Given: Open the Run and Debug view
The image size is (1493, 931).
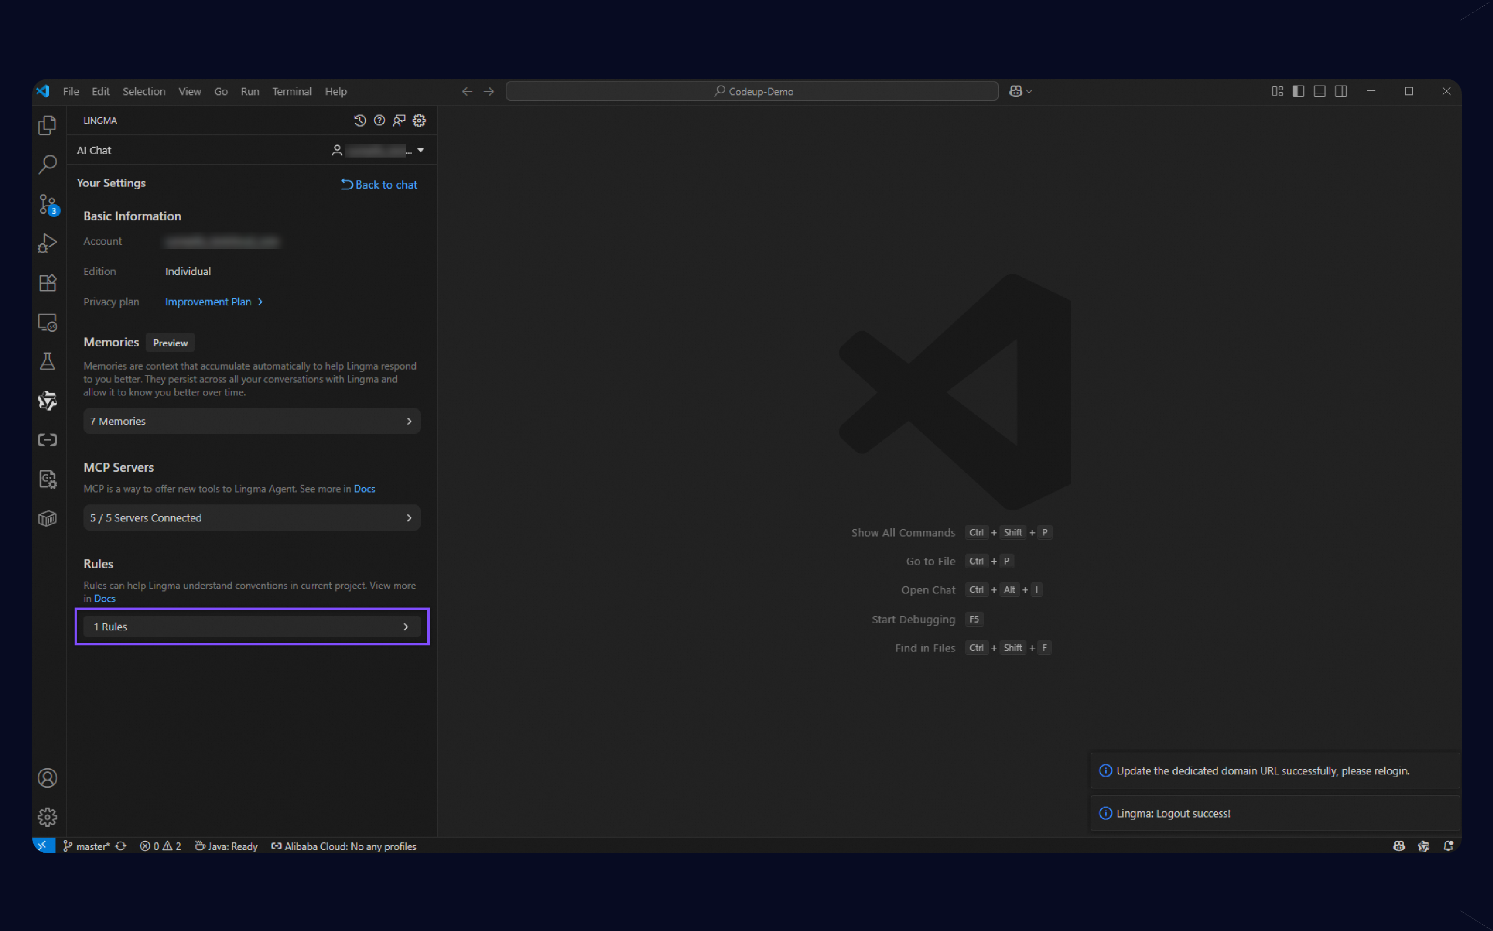Looking at the screenshot, I should (x=47, y=243).
